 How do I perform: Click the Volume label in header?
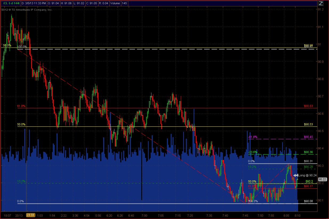(x=115, y=3)
